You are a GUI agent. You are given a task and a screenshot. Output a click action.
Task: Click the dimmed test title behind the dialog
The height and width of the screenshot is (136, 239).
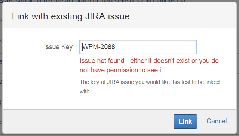click(92, 1)
